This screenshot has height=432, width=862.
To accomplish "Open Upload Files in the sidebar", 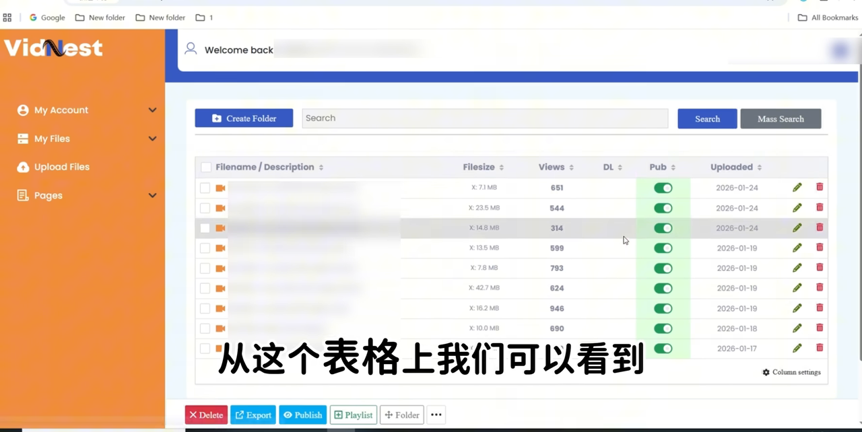I will point(53,167).
